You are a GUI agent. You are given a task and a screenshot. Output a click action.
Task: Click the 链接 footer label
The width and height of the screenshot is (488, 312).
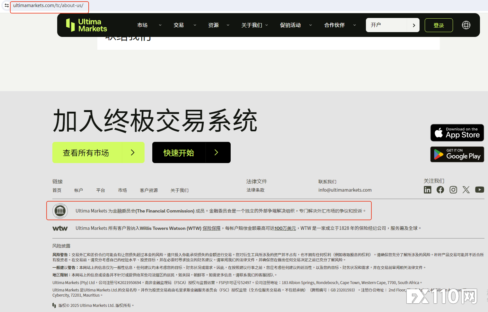(x=58, y=181)
